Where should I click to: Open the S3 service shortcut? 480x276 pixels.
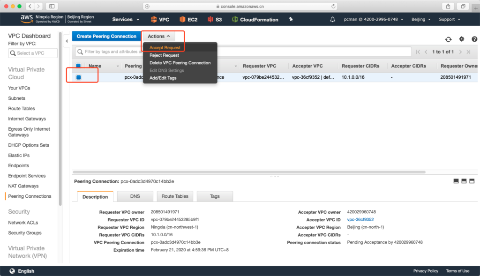[215, 20]
